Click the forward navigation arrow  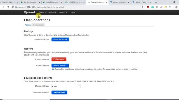[x=3, y=7]
